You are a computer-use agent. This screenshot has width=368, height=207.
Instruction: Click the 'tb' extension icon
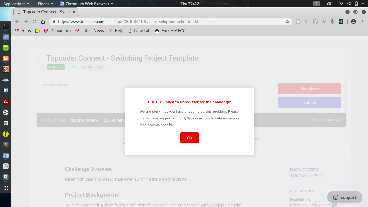click(298, 22)
